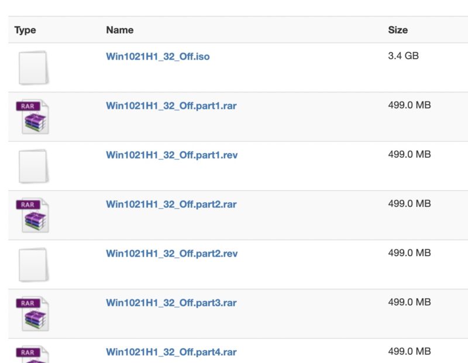
Task: Click the RAR icon beside part1.rar
Action: click(33, 117)
